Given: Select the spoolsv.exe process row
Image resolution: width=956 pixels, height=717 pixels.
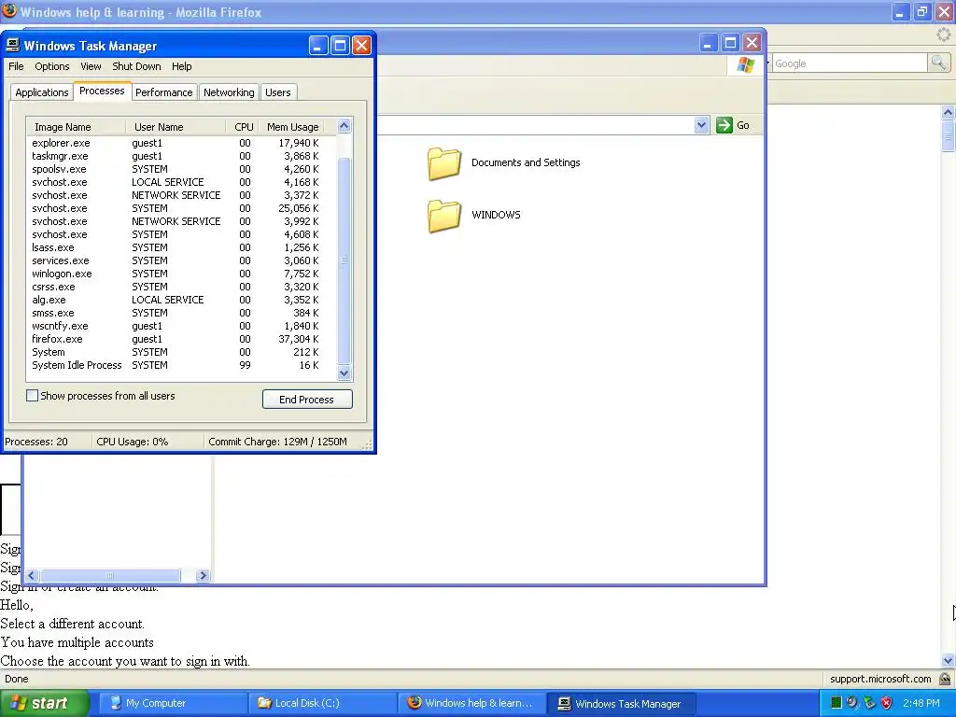Looking at the screenshot, I should point(181,170).
